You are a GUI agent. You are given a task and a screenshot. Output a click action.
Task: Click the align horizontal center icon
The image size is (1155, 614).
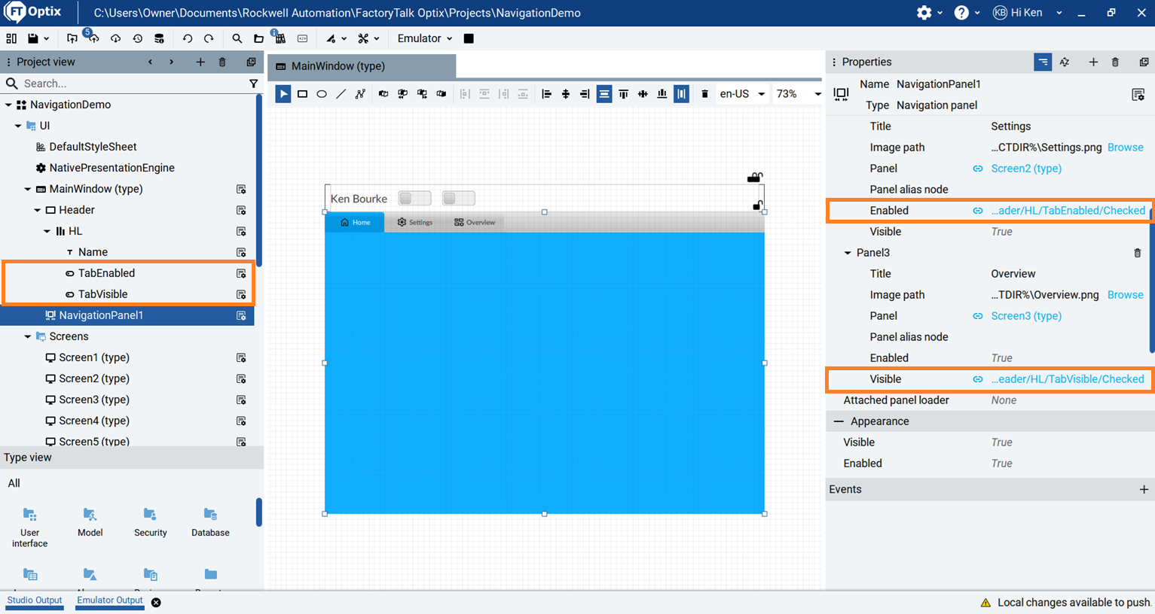click(x=566, y=94)
